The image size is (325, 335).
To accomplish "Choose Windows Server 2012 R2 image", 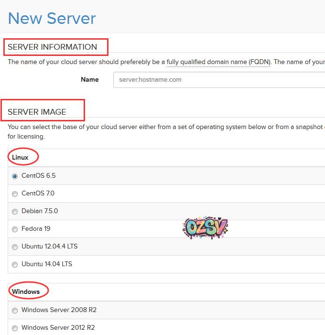I will pos(15,328).
